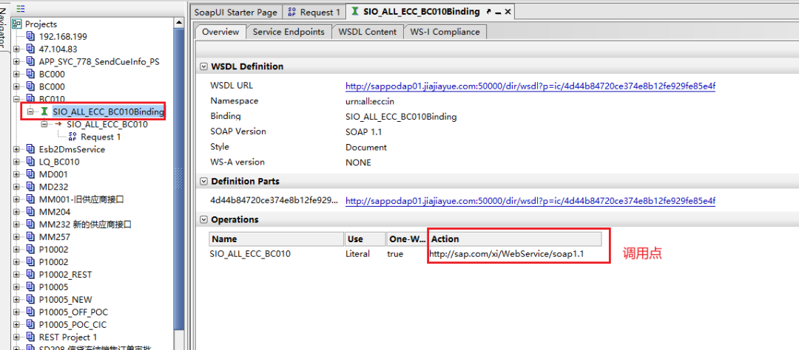The width and height of the screenshot is (799, 350).
Task: Click the red operation arrow icon in tree
Action: coord(58,124)
